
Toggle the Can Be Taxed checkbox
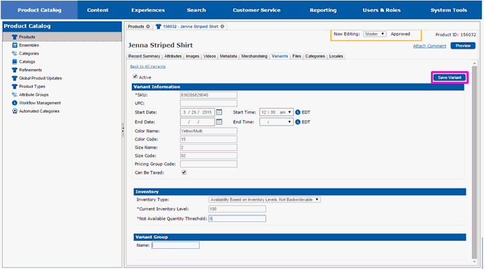184,172
